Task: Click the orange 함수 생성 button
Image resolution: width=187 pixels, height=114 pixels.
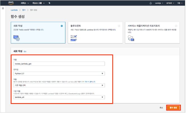Action: coord(173,108)
